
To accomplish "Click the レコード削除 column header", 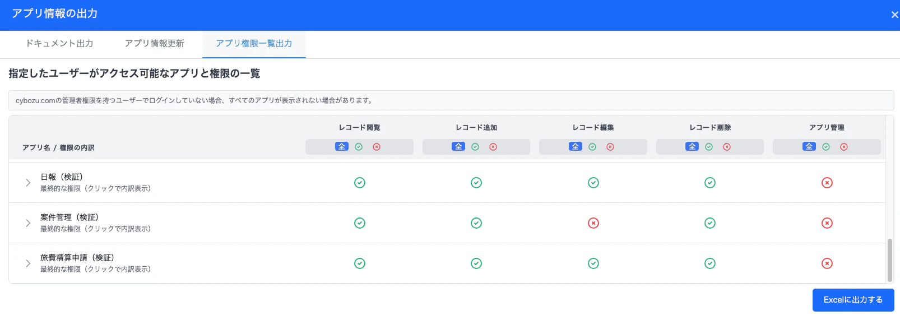I will pos(710,128).
